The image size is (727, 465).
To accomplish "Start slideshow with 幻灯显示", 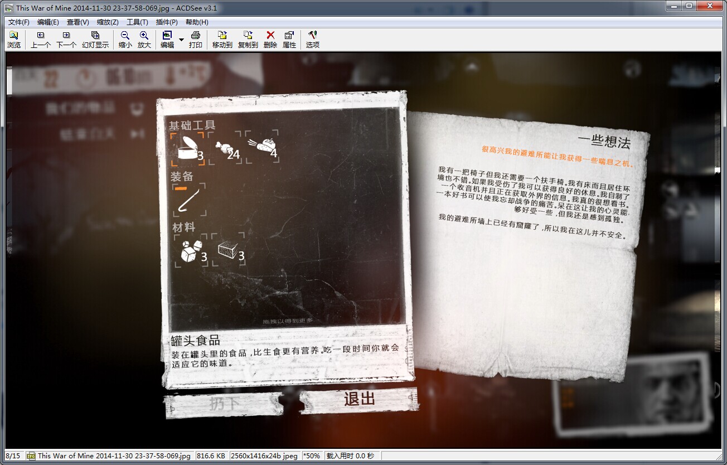I will coord(95,40).
